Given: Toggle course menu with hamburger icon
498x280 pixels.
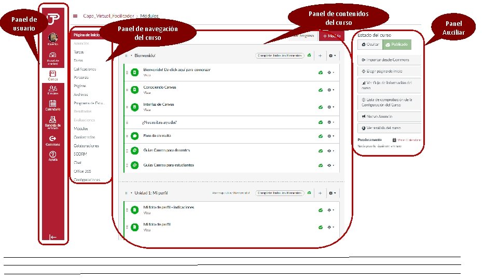Looking at the screenshot, I should pos(75,16).
